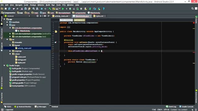Image resolution: width=198 pixels, height=111 pixels.
Task: Click the Copy icon in toolbar
Action: [25, 9]
